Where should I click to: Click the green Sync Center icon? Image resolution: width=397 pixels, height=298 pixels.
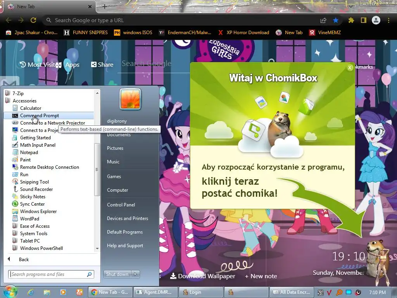[x=15, y=204]
